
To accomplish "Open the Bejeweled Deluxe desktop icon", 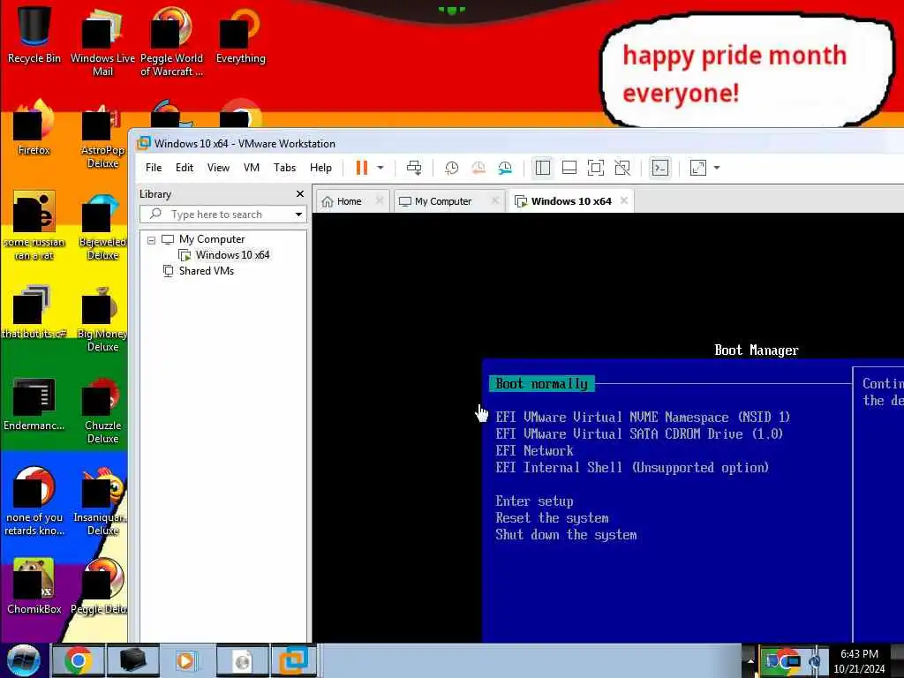I will (102, 226).
